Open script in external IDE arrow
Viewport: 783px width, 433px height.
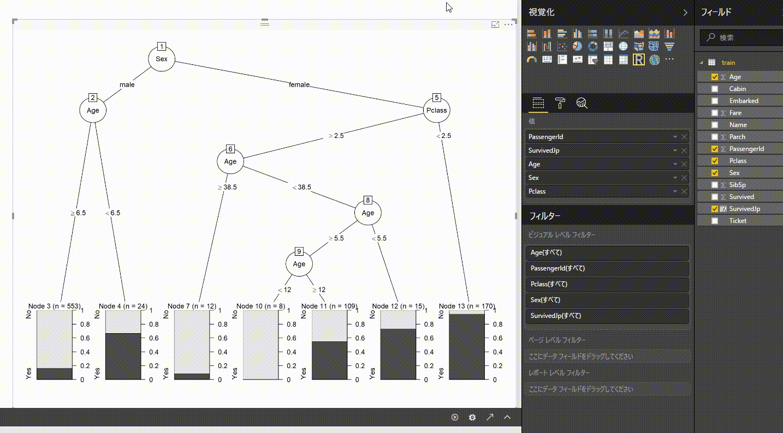(490, 417)
